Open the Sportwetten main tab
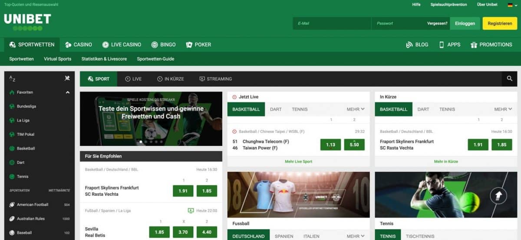Screen dimensions: 521x240 tap(32, 45)
